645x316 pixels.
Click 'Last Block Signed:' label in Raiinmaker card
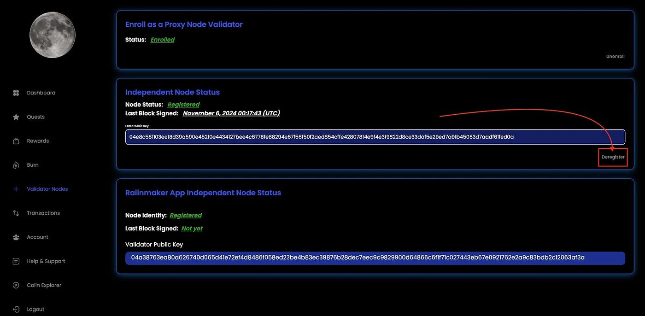[152, 228]
